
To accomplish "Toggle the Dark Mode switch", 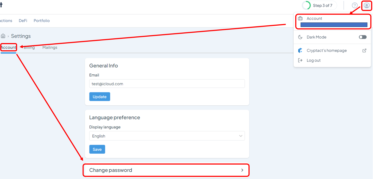I will tap(363, 37).
